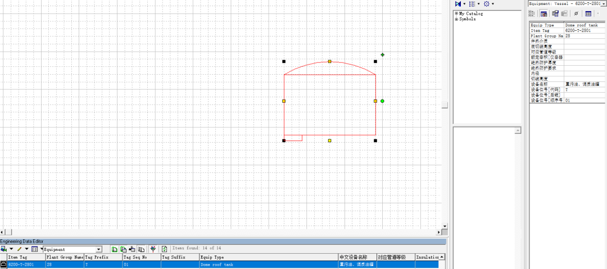The height and width of the screenshot is (269, 607).
Task: Click the third print-like icon in Data Editor toolbar
Action: coord(133,249)
